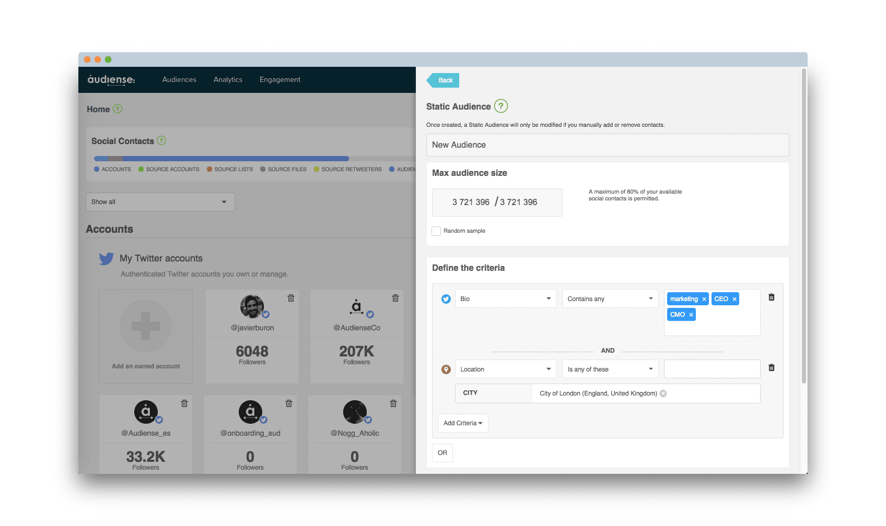Image resolution: width=886 pixels, height=526 pixels.
Task: Toggle the SOURCE FILES legend item
Action: click(x=283, y=169)
